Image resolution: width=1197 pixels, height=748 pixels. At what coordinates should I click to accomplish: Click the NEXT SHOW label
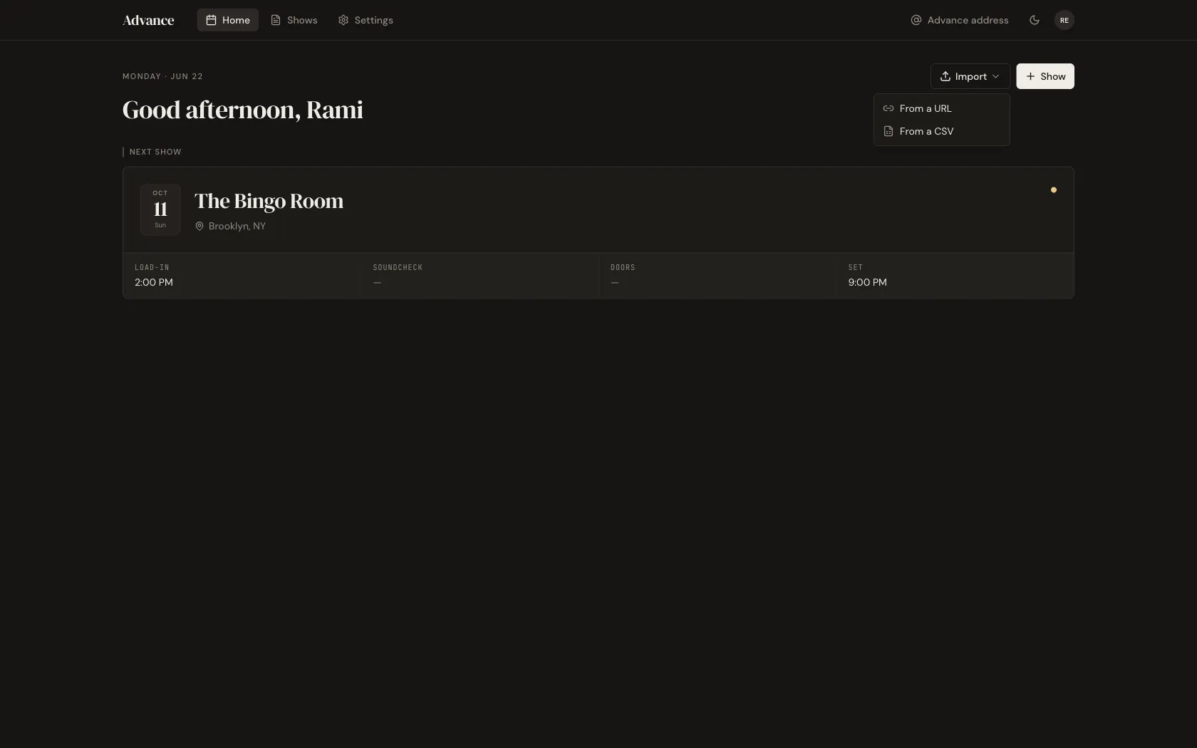pos(155,152)
